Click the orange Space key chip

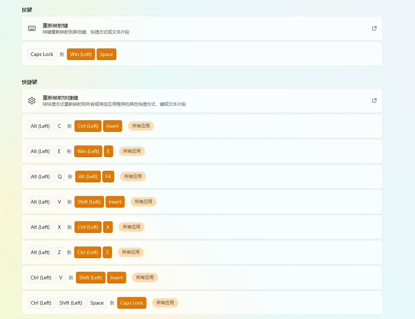[x=106, y=54]
